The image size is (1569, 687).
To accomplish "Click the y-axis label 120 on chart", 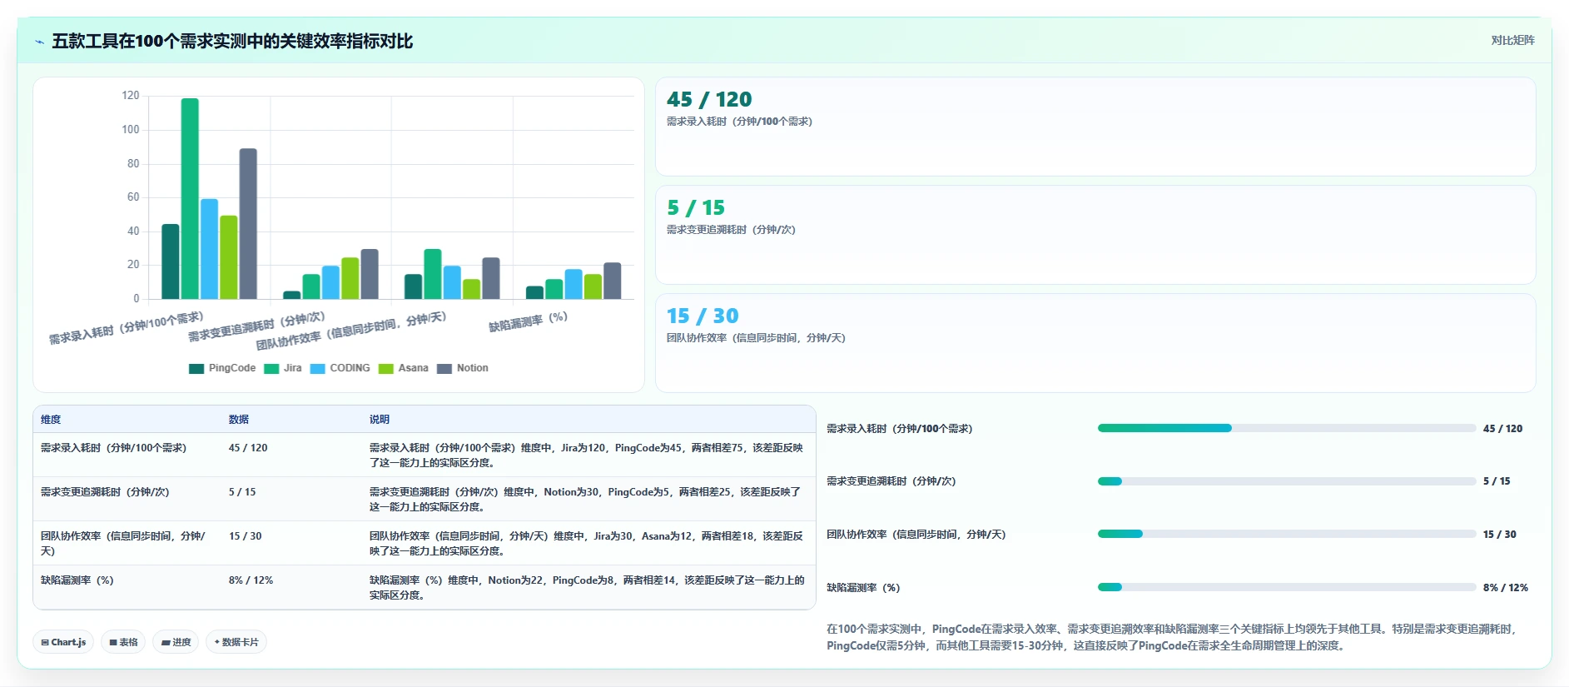I will pos(131,96).
